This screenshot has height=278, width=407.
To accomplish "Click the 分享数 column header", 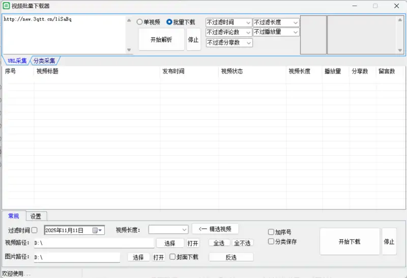I will click(363, 71).
